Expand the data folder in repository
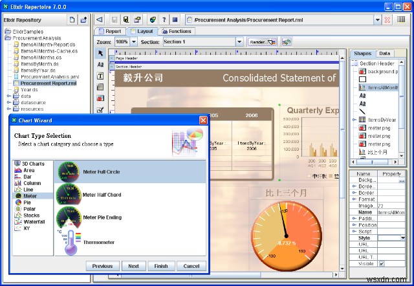This screenshot has height=286, width=414. click(8, 96)
